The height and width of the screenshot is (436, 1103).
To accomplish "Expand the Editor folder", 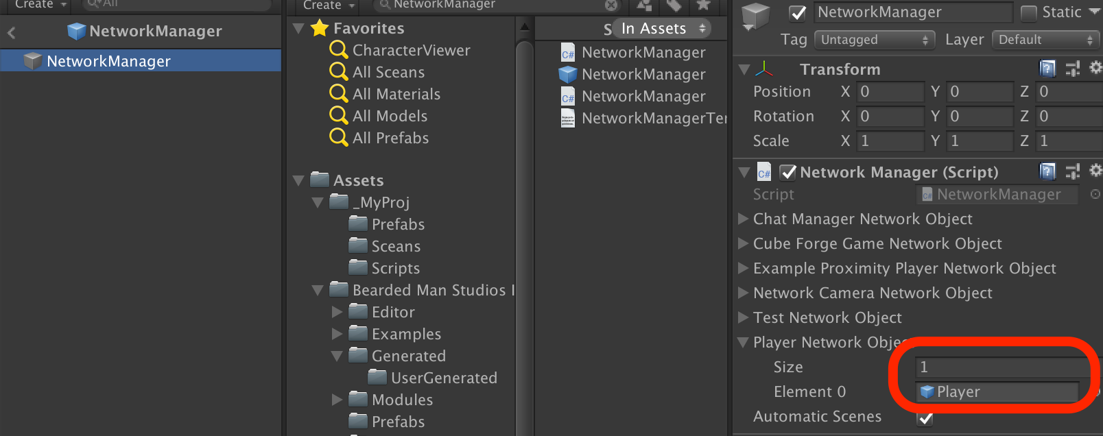I will point(337,313).
